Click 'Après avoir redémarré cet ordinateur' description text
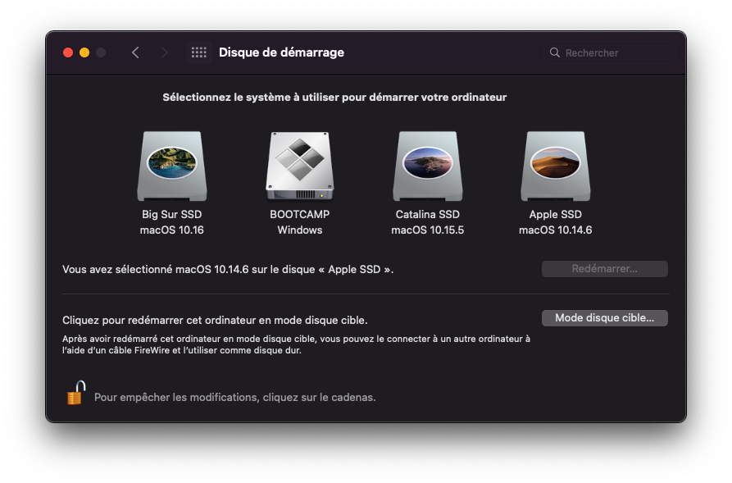 [296, 344]
